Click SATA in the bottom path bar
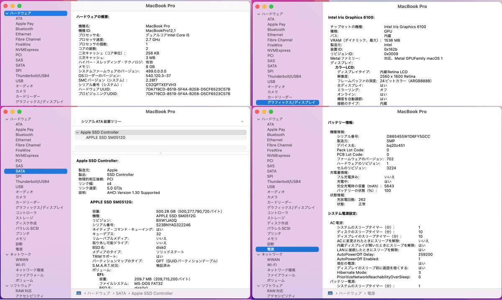This screenshot has width=502, height=300. pyautogui.click(x=120, y=293)
